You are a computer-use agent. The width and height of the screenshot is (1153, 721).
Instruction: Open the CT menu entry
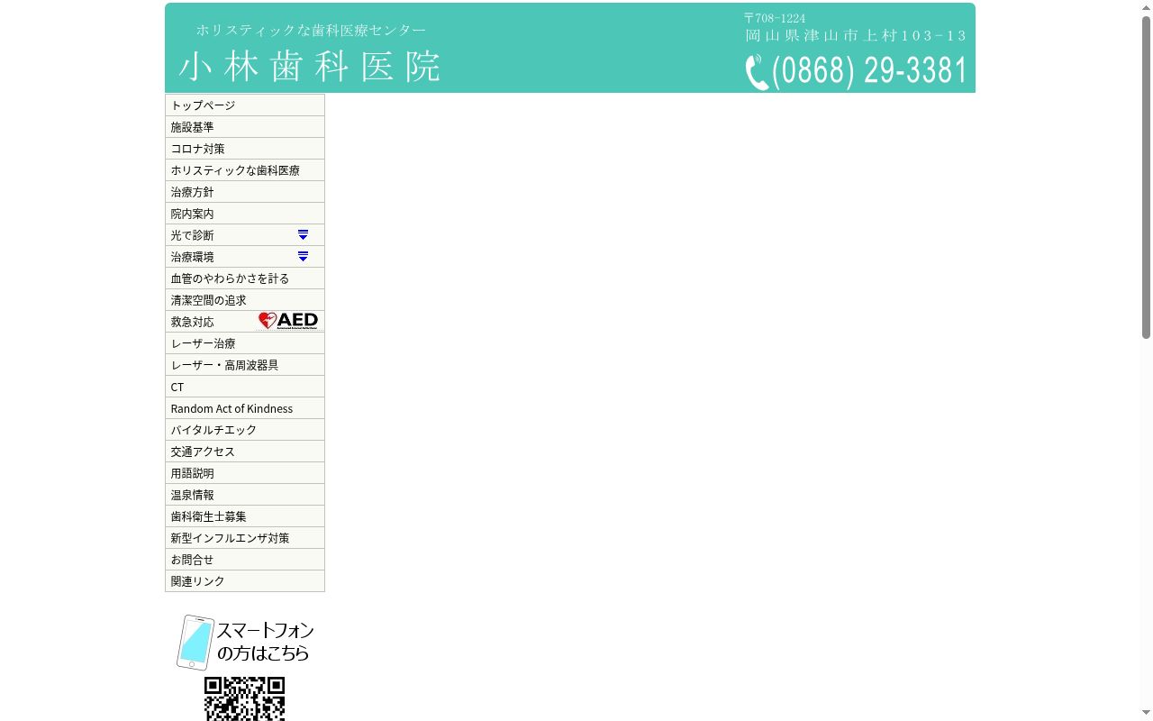tap(245, 387)
